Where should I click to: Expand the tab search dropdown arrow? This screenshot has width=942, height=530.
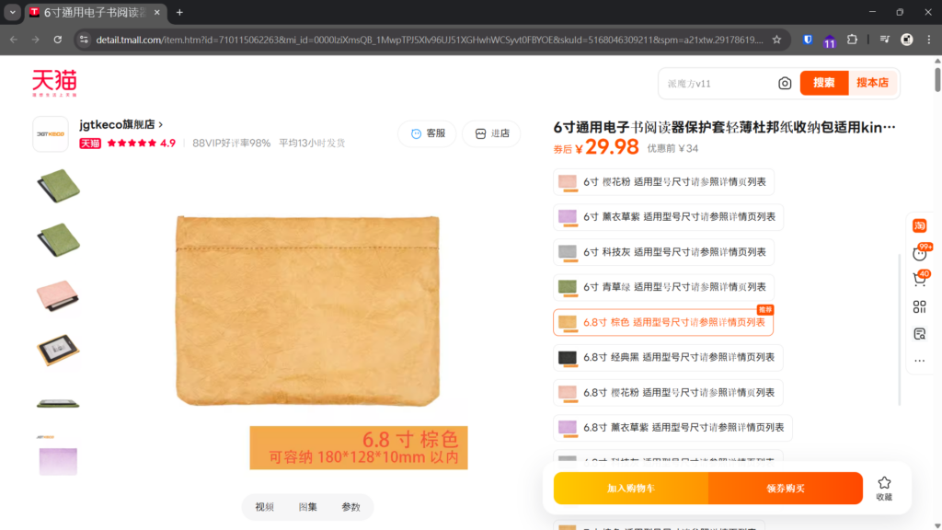tap(13, 13)
